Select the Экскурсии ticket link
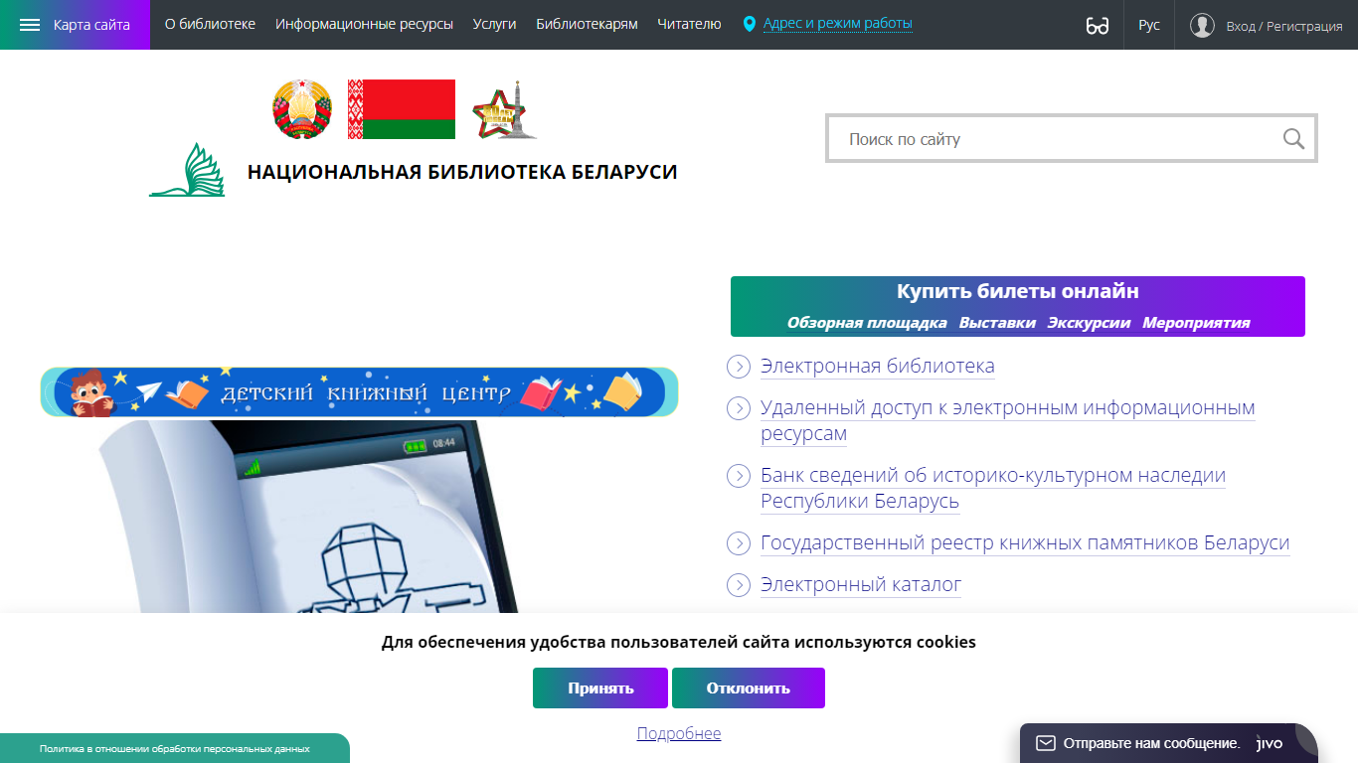Image resolution: width=1358 pixels, height=763 pixels. pos(1090,323)
